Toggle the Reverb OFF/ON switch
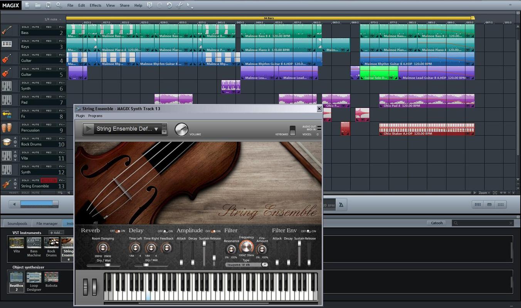Image resolution: width=521 pixels, height=308 pixels. 118,231
